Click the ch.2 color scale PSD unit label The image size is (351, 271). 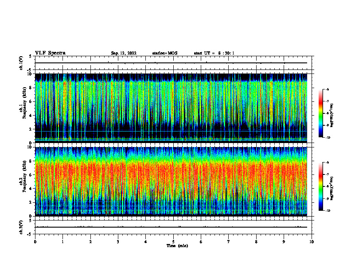(332, 189)
